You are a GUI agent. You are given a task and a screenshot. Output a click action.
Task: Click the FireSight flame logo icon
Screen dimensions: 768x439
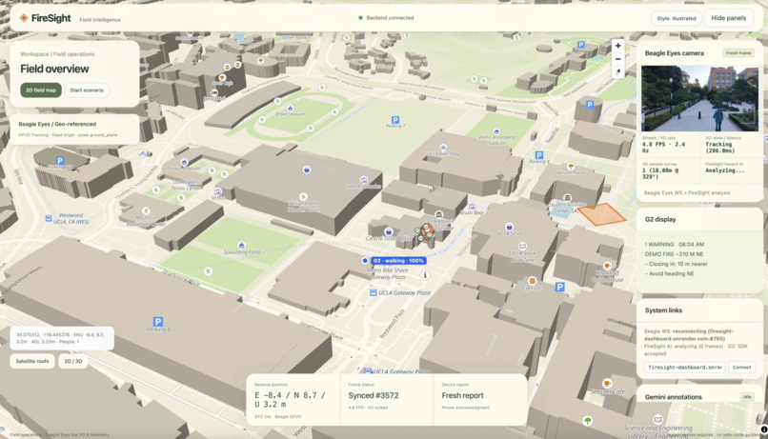click(x=24, y=18)
